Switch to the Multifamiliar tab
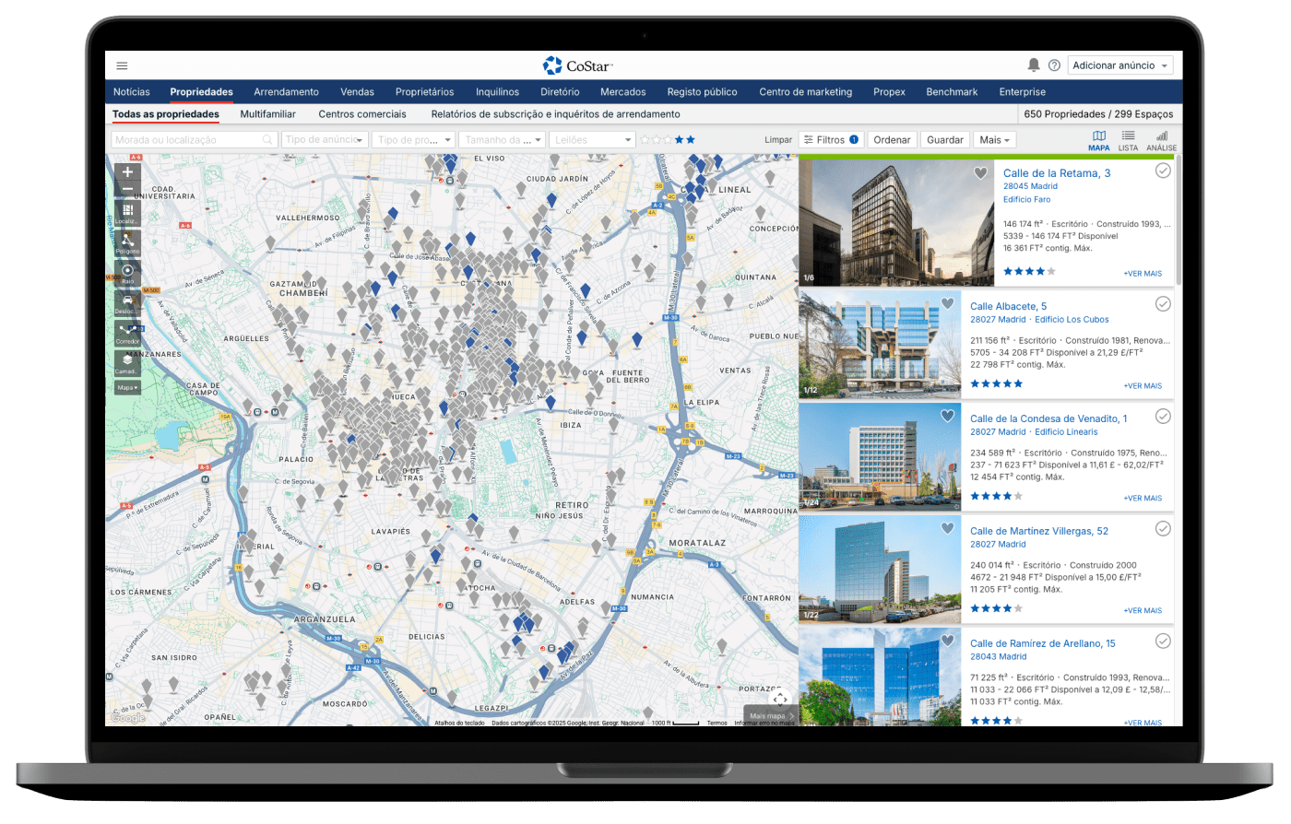 tap(267, 114)
